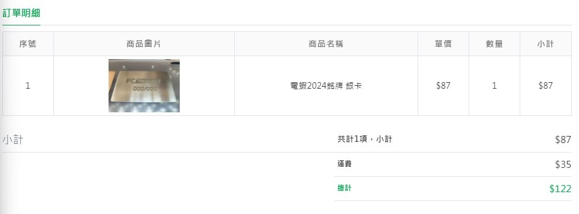Viewport: 579px width, 214px height.
Task: Click the 商品圖片 column header
Action: (144, 44)
